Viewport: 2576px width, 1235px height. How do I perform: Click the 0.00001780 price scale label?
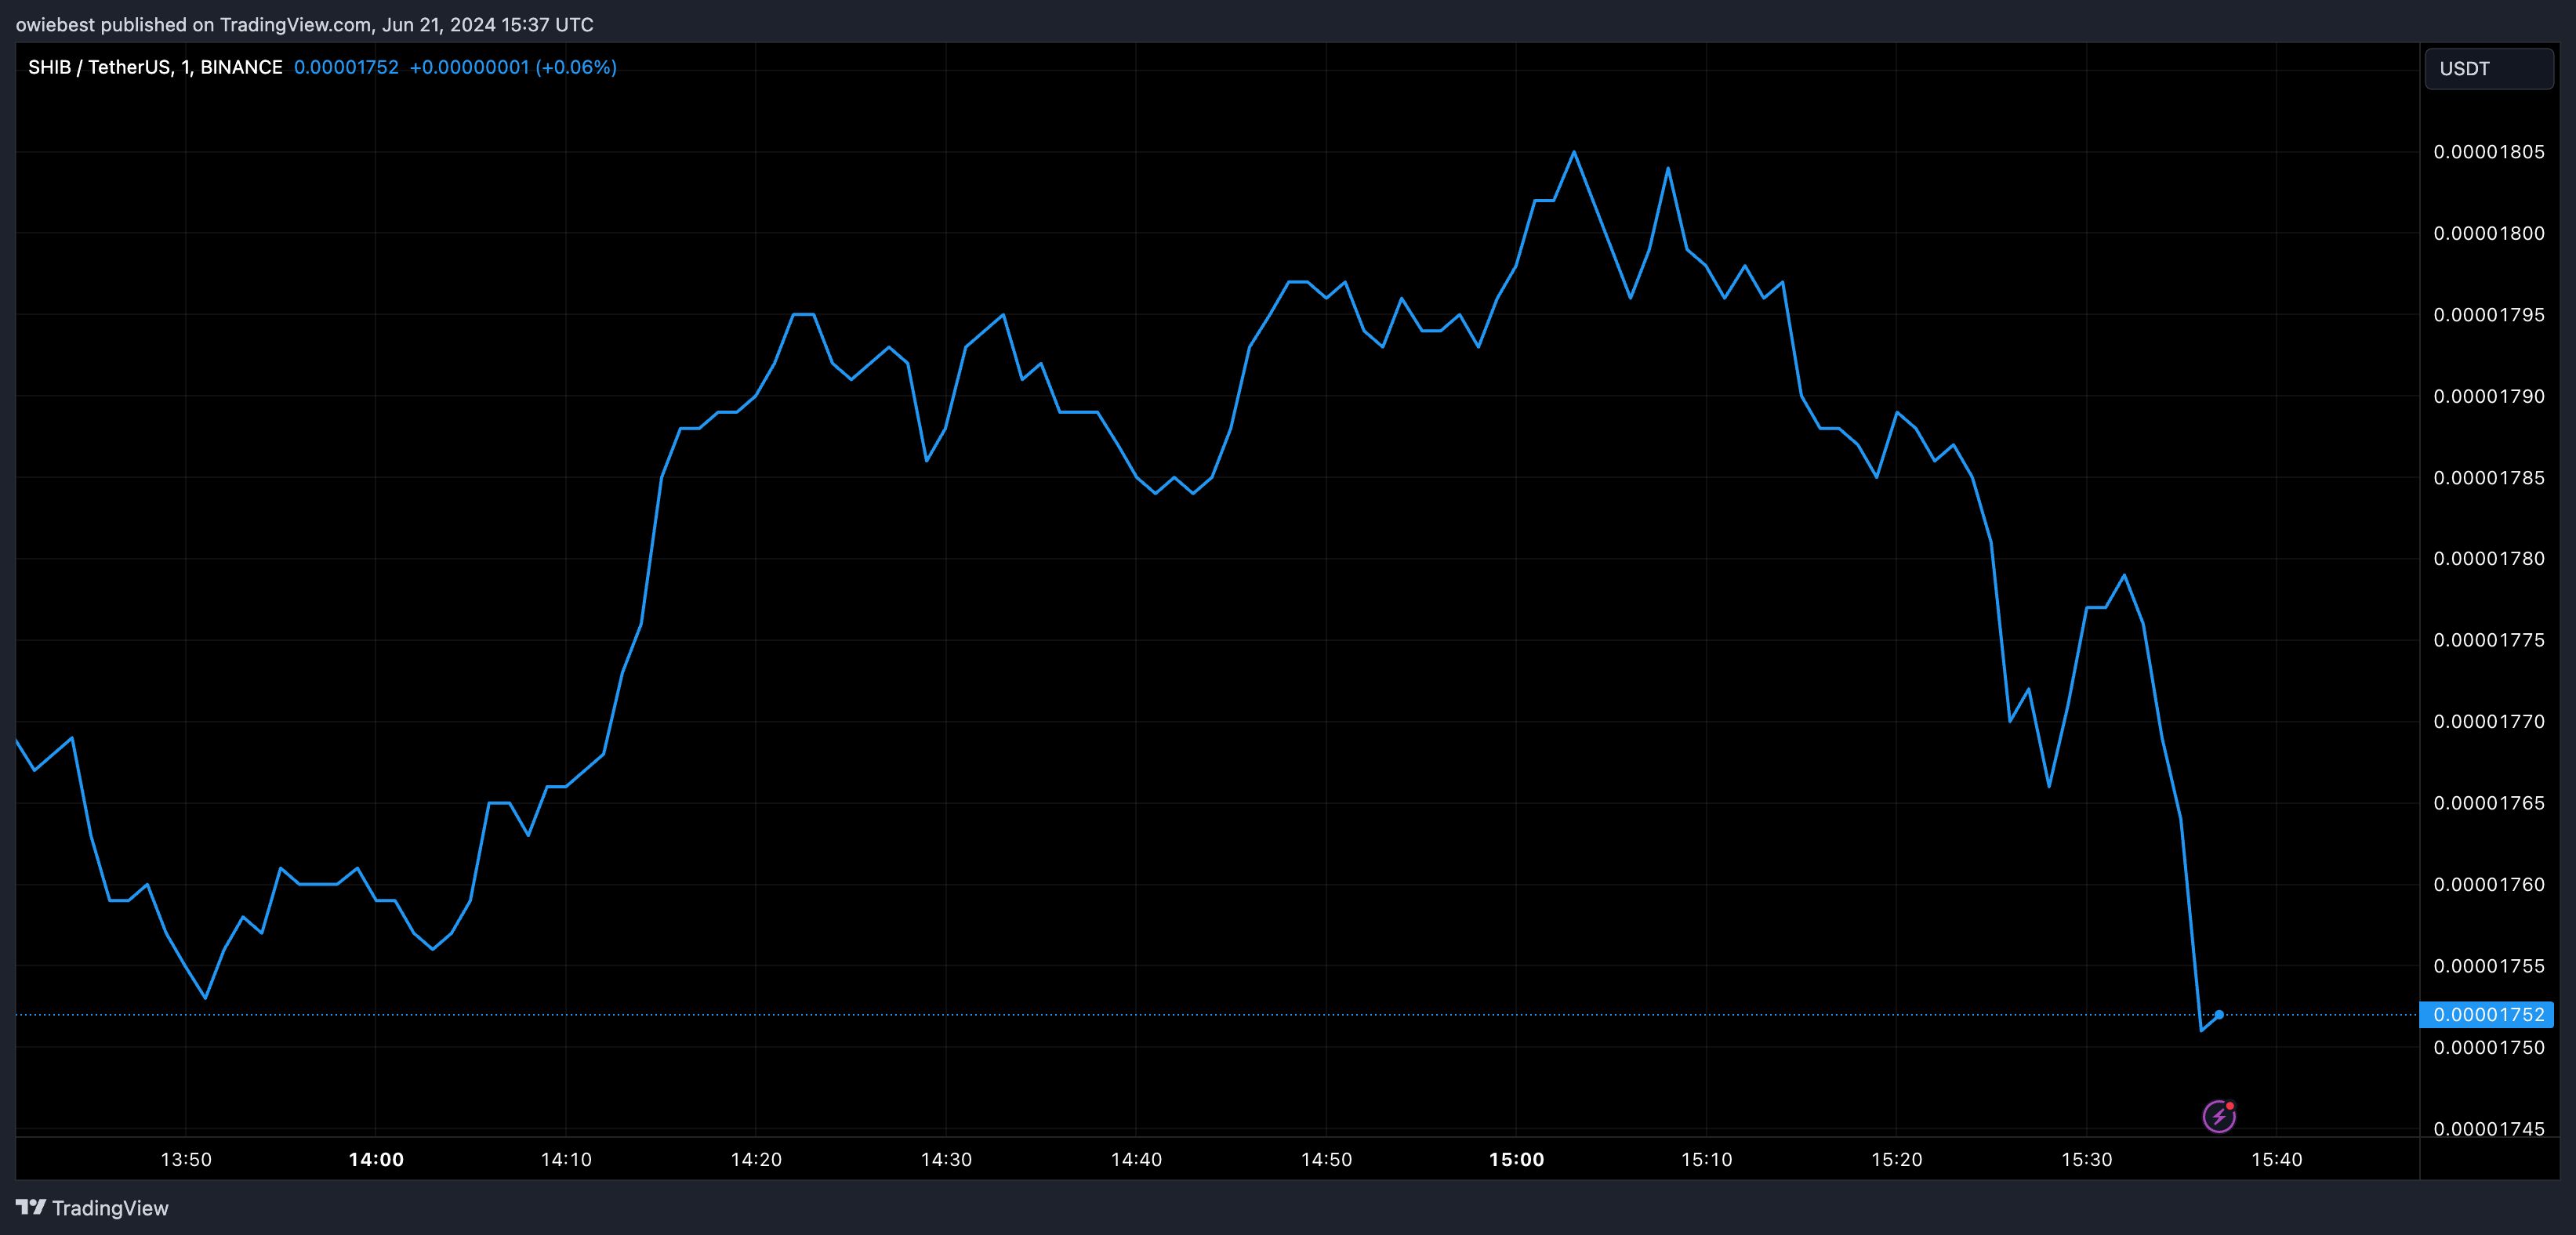[x=2488, y=558]
